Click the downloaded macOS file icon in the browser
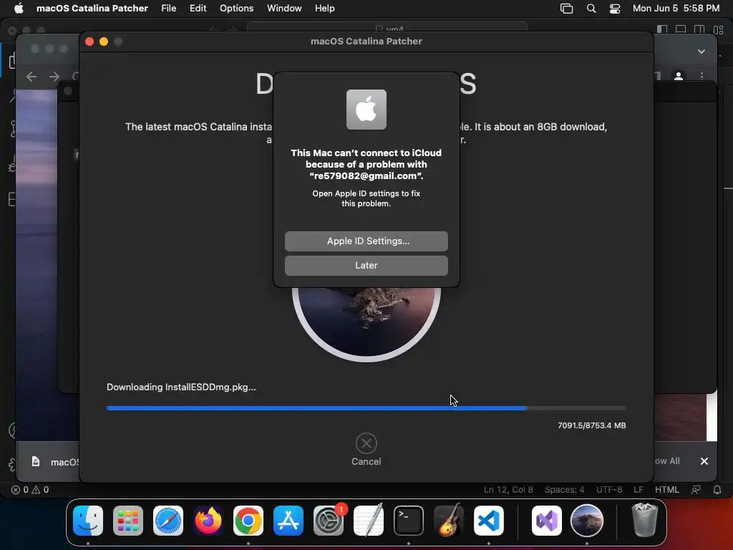This screenshot has width=733, height=550. pos(36,462)
